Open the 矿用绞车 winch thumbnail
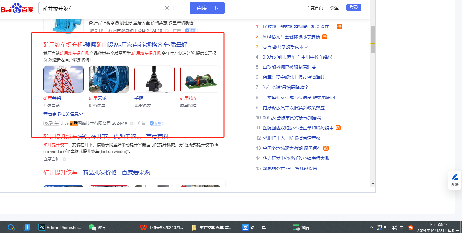The height and width of the screenshot is (233, 462). pos(200,79)
